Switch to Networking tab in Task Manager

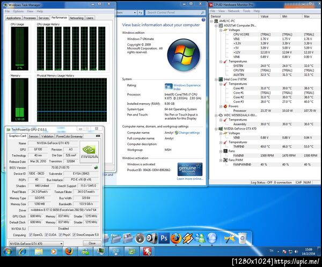point(77,18)
